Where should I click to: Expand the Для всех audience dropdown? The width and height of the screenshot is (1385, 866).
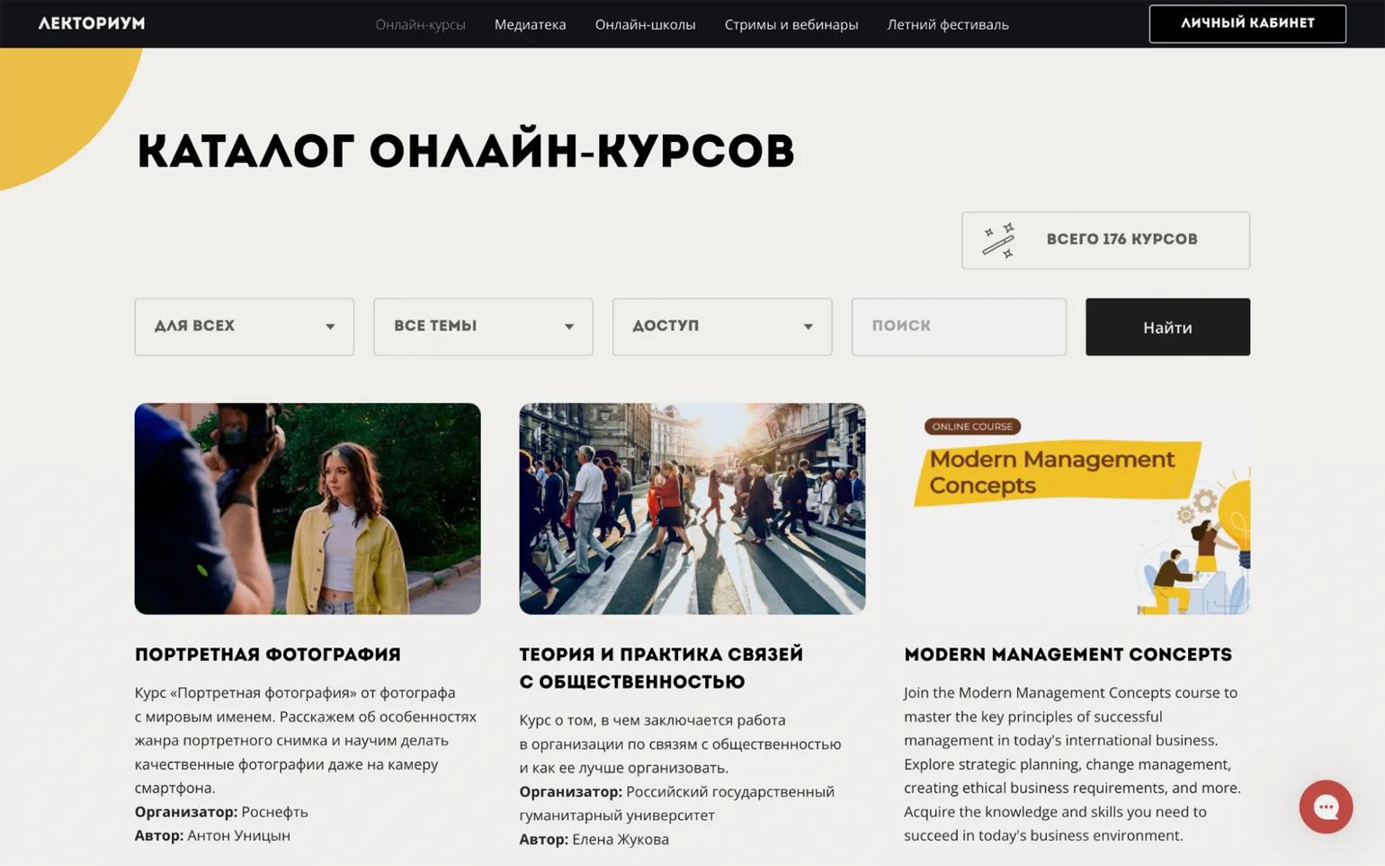coord(244,326)
